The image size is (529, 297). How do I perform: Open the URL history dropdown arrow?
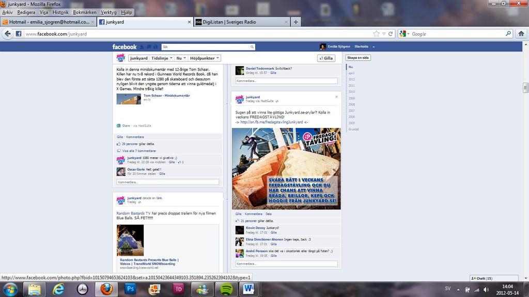(x=384, y=34)
